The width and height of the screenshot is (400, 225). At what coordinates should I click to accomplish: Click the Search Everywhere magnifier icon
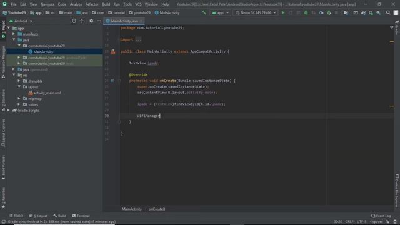click(x=388, y=12)
